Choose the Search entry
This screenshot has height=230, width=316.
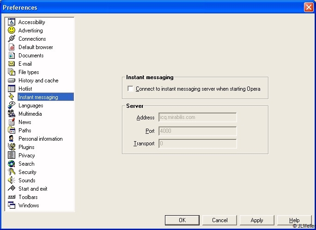pos(26,164)
